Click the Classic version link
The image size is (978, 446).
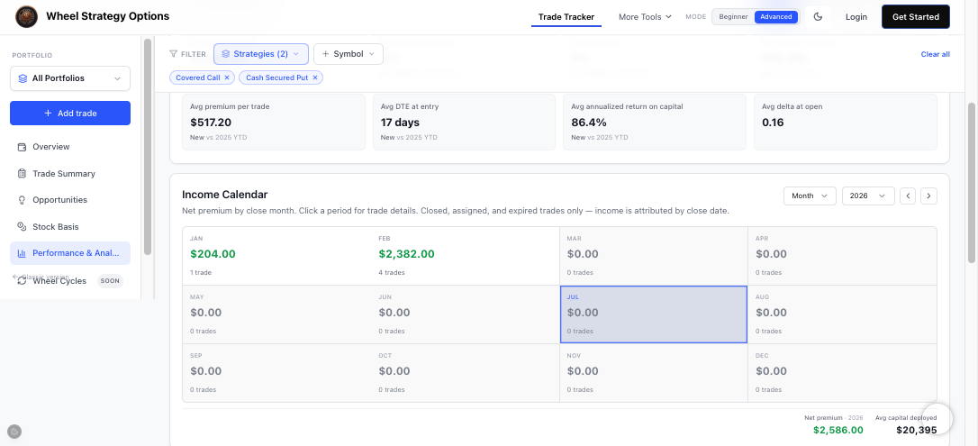tap(41, 277)
